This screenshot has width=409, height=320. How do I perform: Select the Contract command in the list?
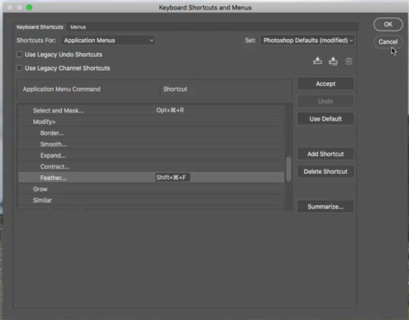tap(55, 166)
